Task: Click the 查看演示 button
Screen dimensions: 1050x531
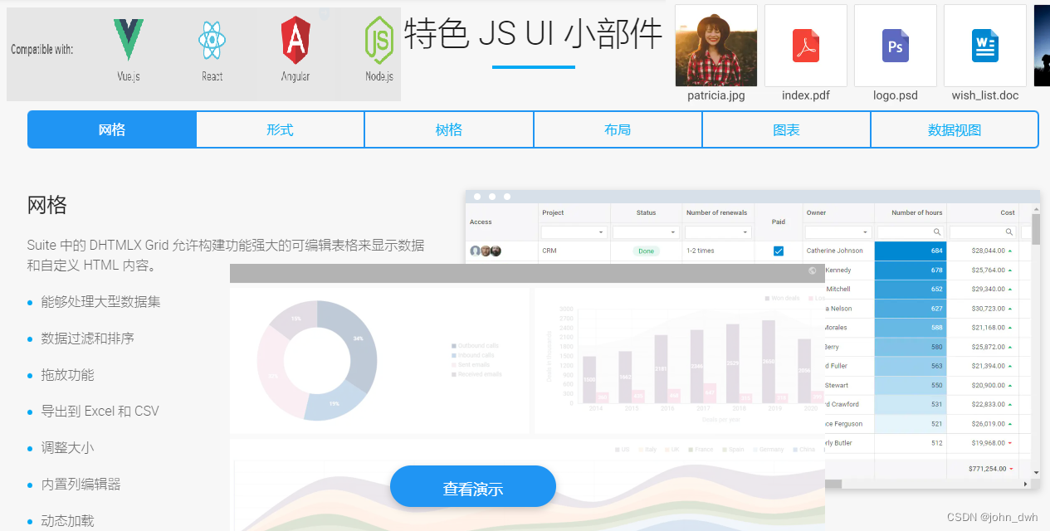Action: [x=472, y=486]
